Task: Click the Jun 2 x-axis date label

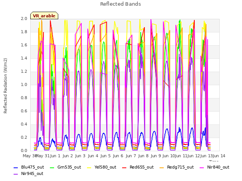Action: (x=68, y=156)
